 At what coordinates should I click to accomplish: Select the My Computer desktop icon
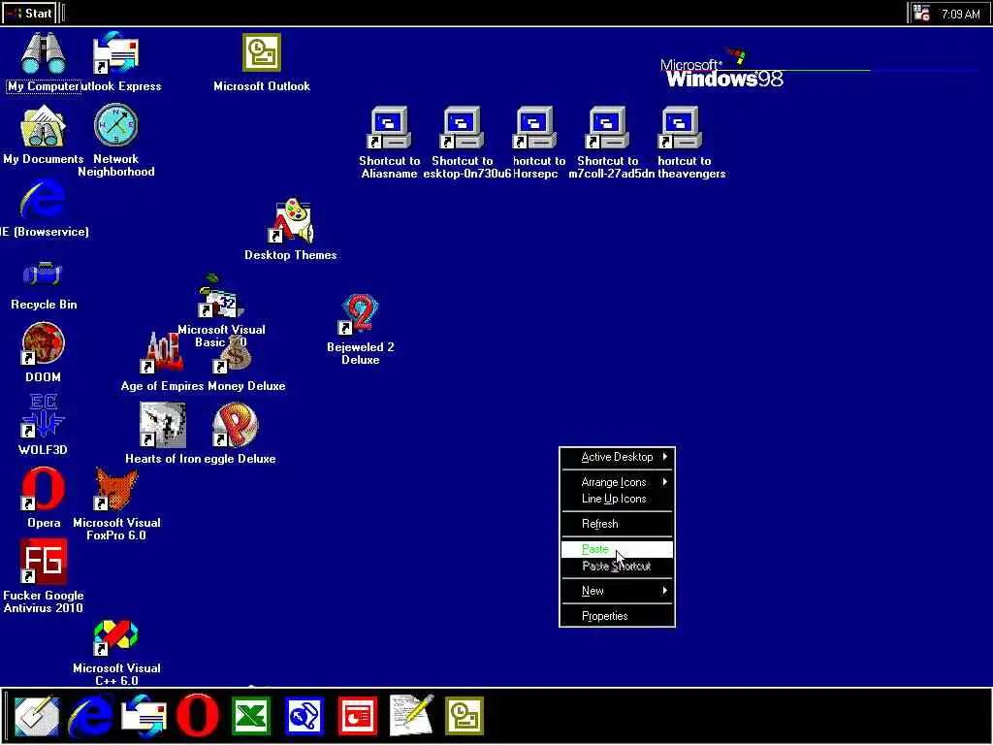[43, 54]
